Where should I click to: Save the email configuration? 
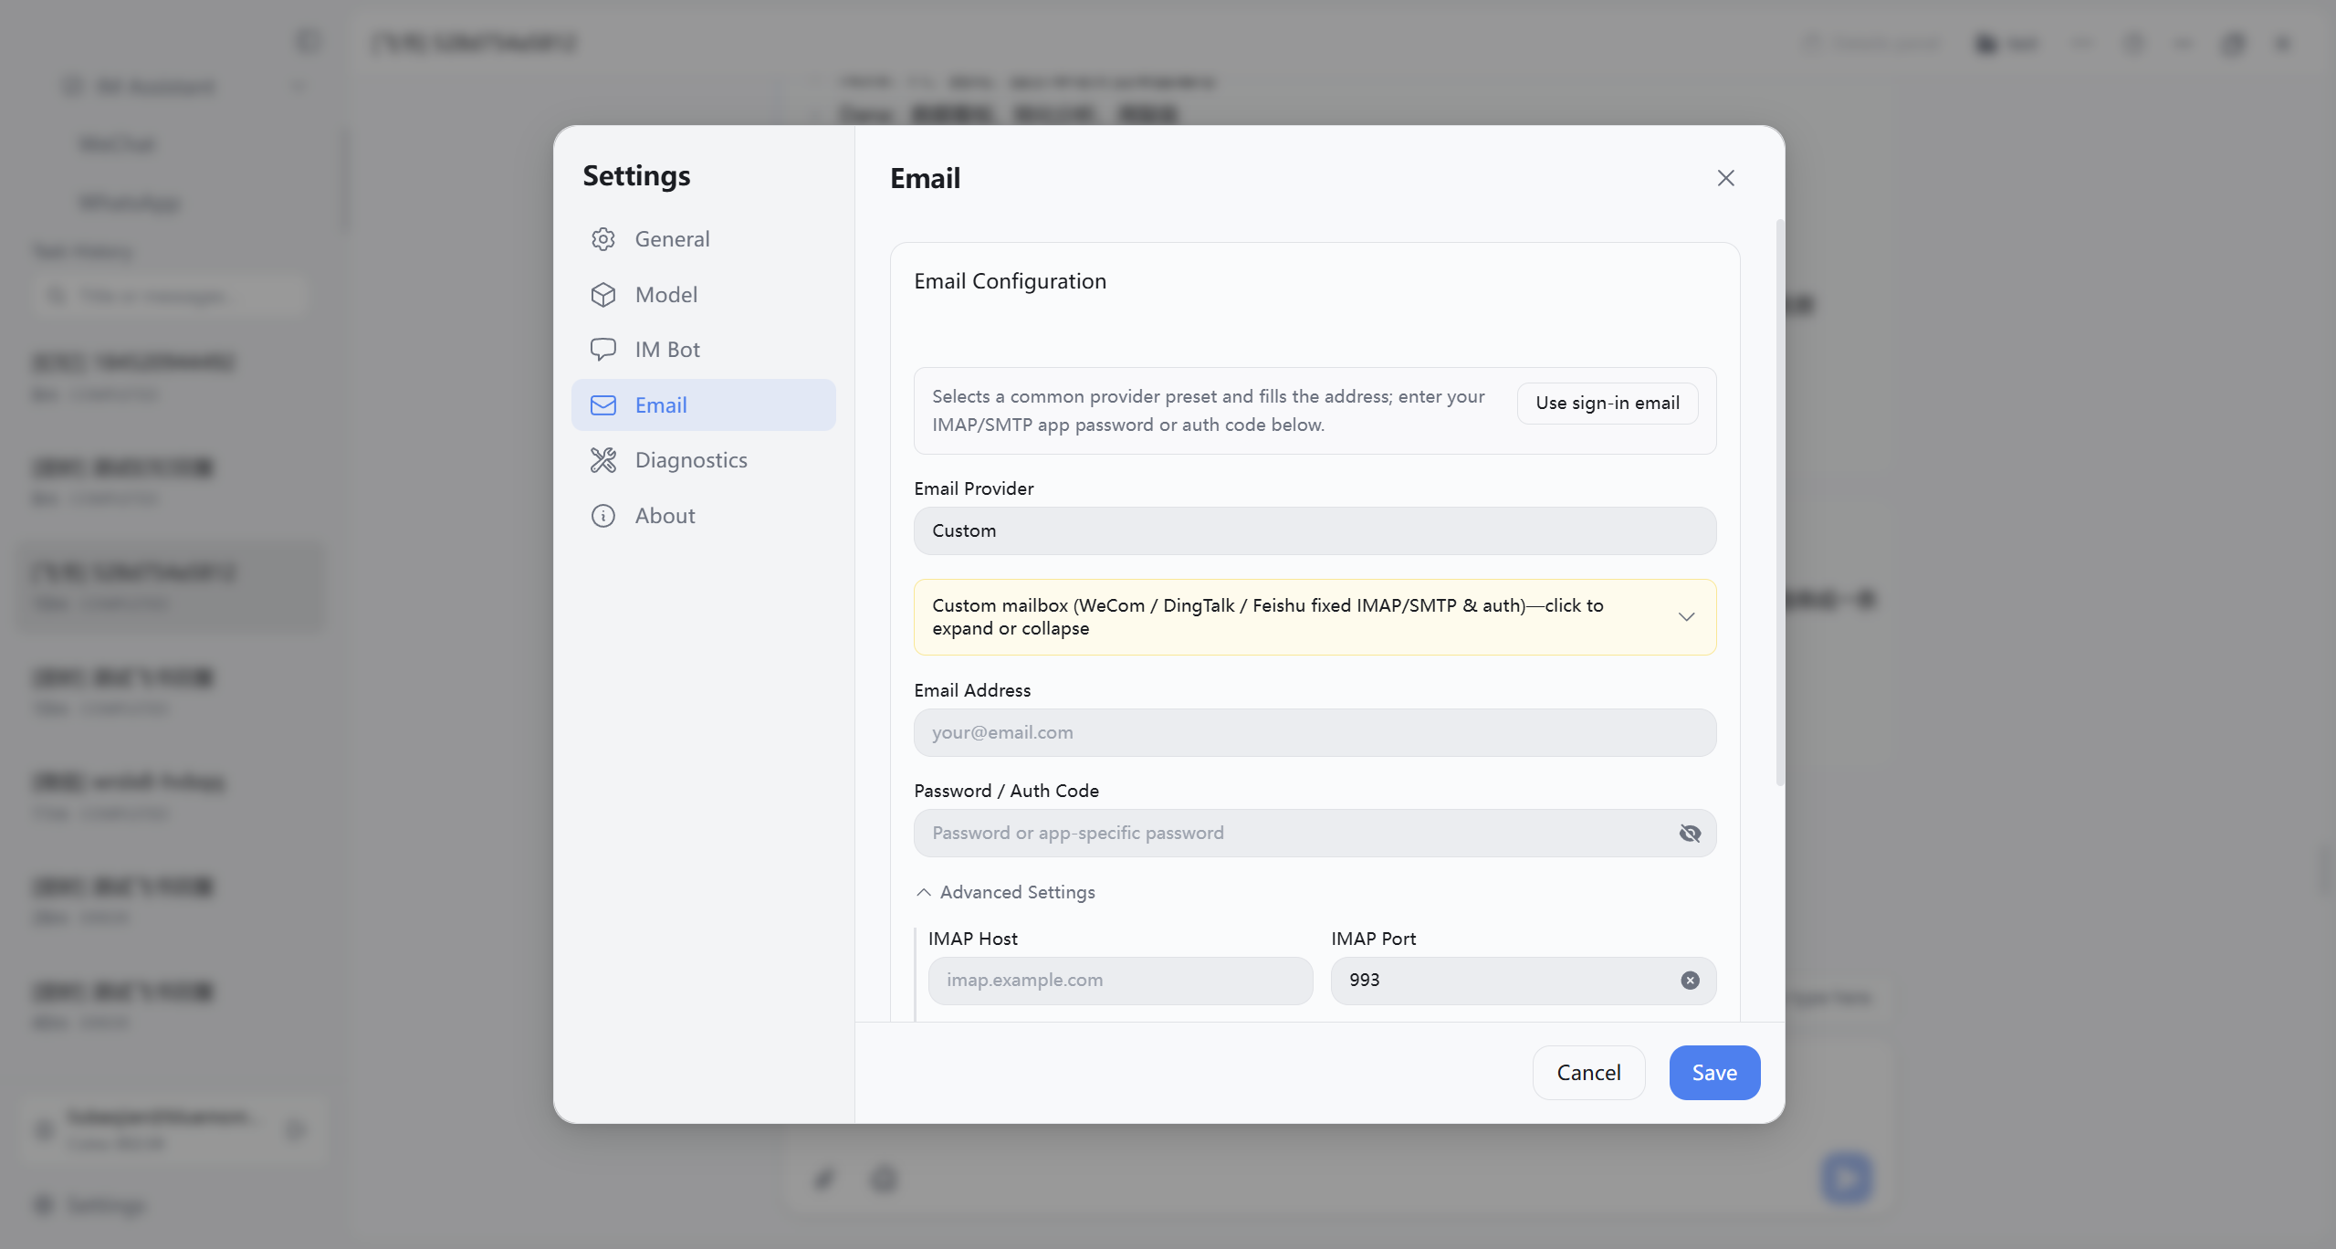click(1714, 1073)
